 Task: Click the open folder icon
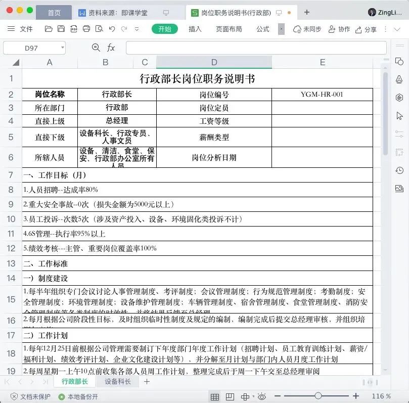49,29
